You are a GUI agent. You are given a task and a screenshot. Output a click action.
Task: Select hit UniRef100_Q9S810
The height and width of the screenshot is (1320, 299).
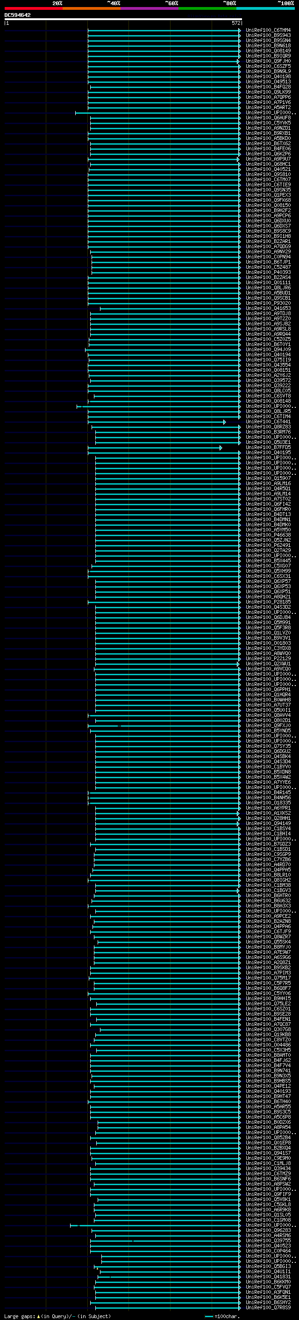pos(268,174)
